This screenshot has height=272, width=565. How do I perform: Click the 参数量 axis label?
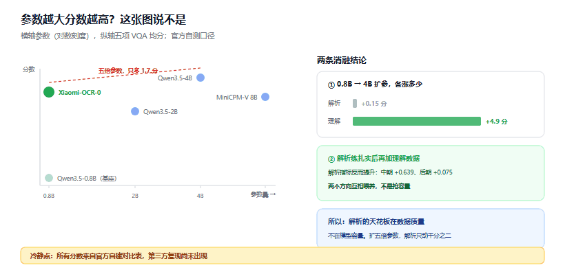pos(263,194)
